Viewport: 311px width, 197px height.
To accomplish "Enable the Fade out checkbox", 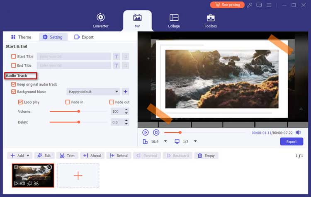I will coord(112,102).
